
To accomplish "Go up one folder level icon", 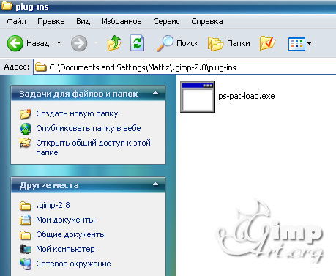I will click(x=114, y=43).
